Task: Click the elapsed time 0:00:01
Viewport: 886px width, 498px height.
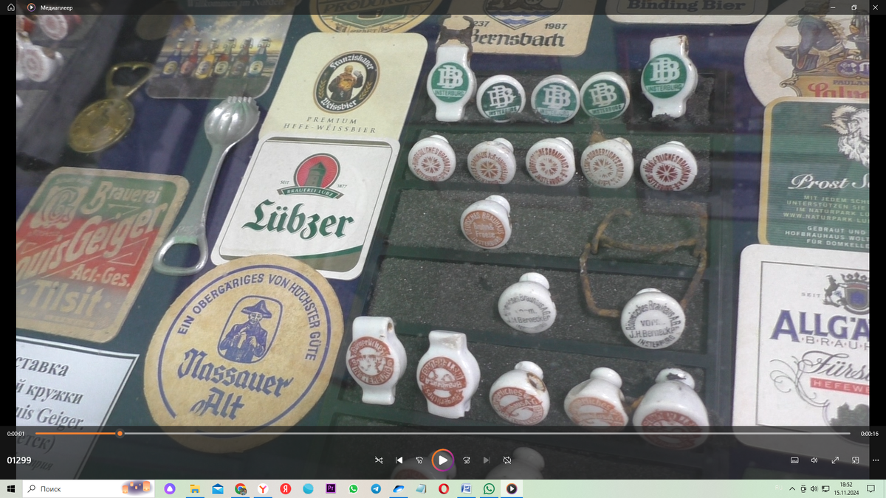Action: click(16, 434)
